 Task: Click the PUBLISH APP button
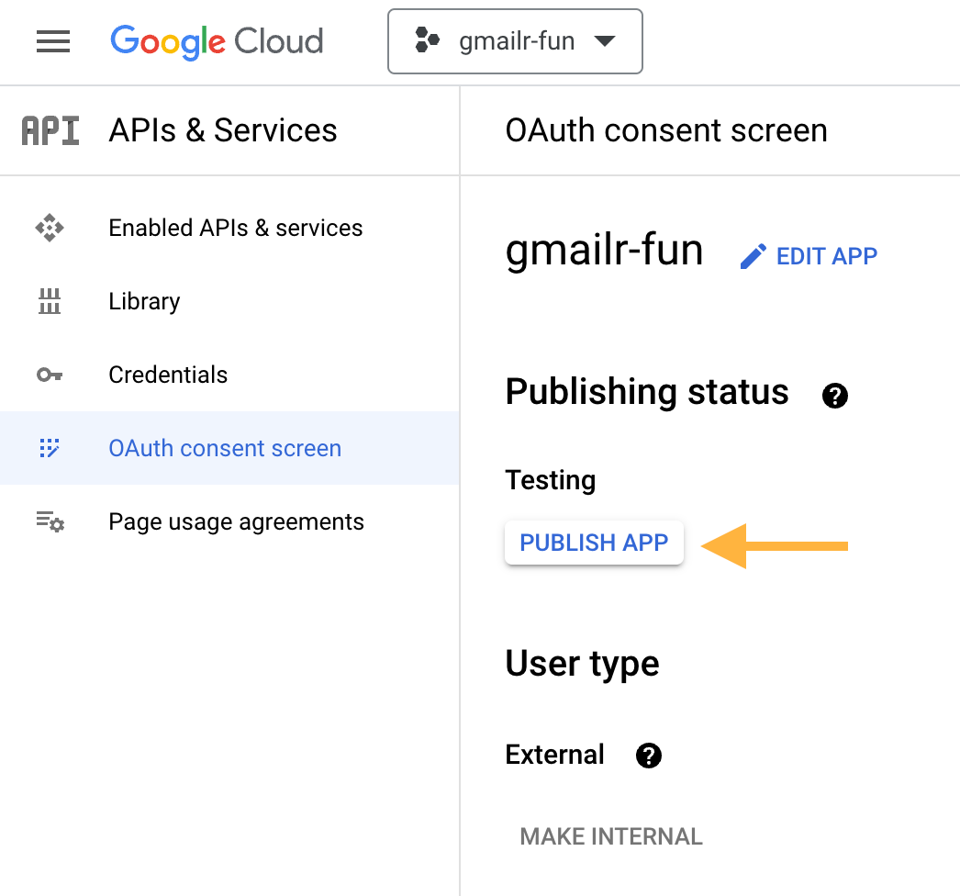pos(594,543)
